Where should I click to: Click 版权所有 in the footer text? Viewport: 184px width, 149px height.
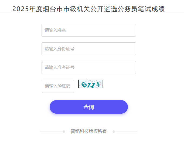pyautogui.click(x=98, y=131)
